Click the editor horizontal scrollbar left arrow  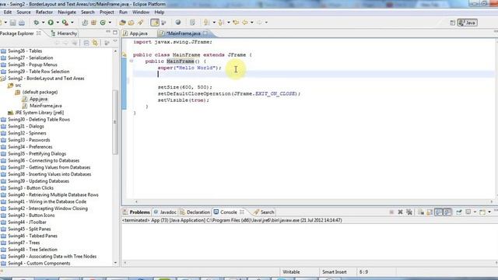click(x=136, y=201)
